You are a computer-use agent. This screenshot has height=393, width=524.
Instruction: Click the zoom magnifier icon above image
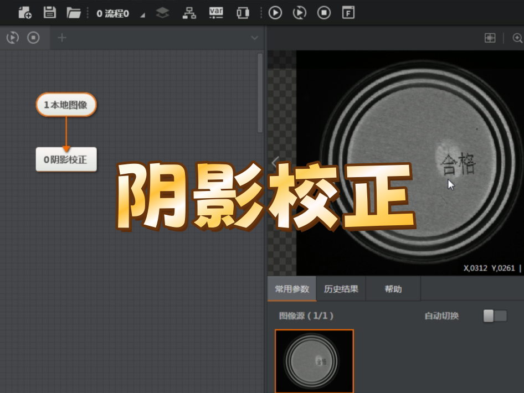click(518, 38)
